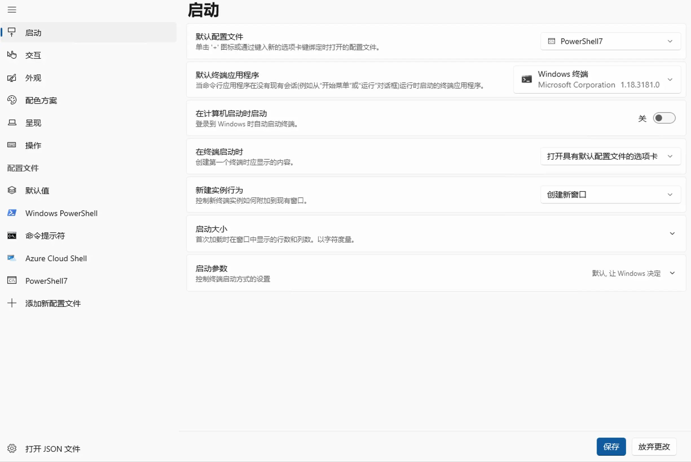Click the 交互 interaction hand icon
691x462 pixels.
pos(12,55)
